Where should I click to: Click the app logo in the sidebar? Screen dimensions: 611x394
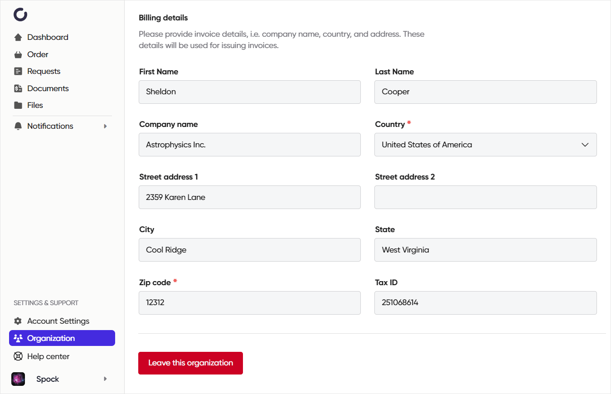(x=20, y=15)
